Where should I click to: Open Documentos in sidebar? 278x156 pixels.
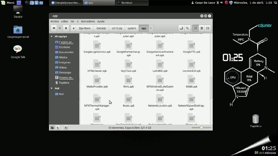(64, 52)
